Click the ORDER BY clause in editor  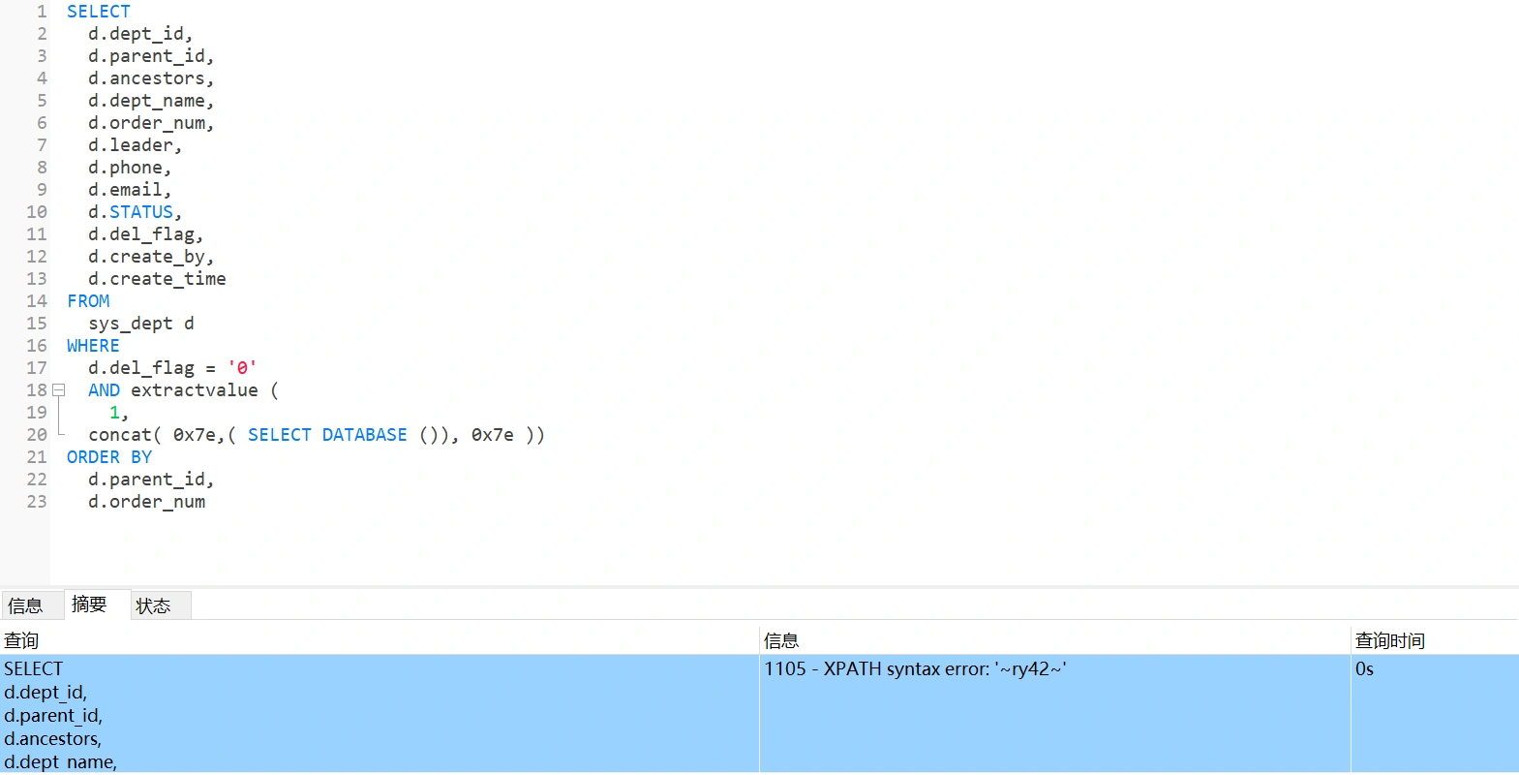108,457
